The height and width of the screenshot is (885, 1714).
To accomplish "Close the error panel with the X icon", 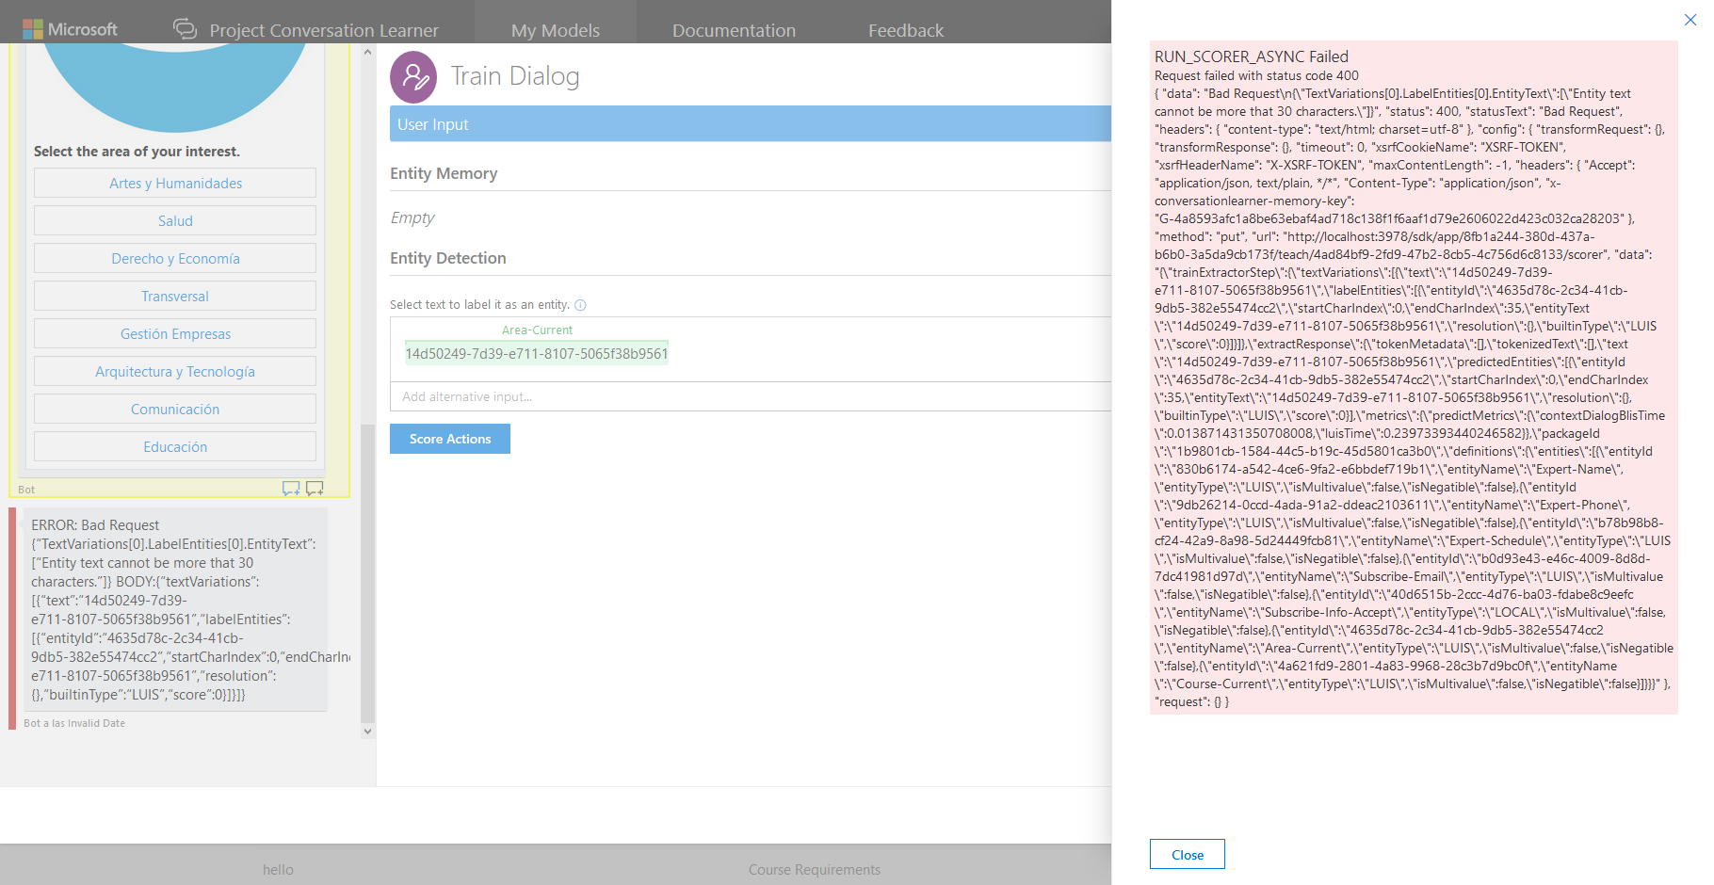I will (1690, 20).
